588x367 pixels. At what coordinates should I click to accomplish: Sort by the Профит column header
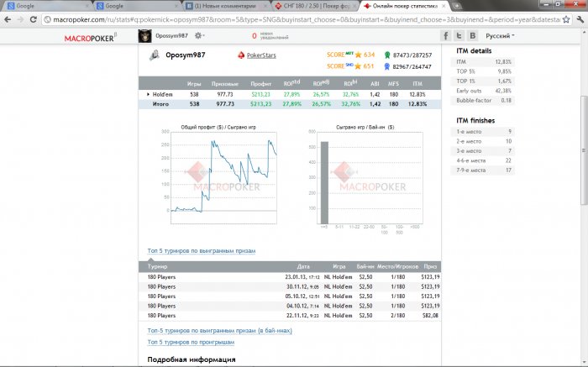[x=261, y=84]
